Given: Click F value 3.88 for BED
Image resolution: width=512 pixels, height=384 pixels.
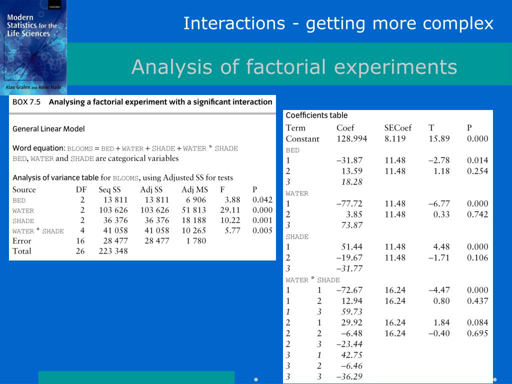Looking at the screenshot, I should [232, 200].
